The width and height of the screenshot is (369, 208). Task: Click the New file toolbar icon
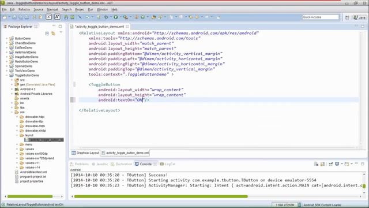tap(5, 17)
